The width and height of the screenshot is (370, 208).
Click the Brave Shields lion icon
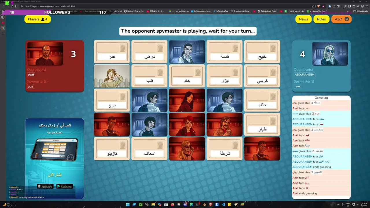319,6
